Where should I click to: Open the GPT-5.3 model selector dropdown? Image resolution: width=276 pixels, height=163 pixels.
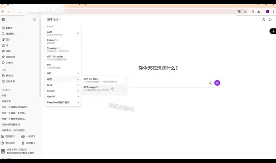tap(54, 19)
